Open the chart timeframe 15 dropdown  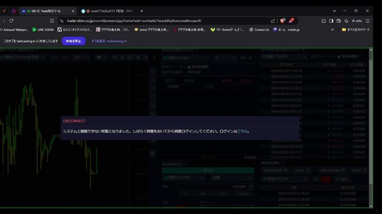pos(82,57)
